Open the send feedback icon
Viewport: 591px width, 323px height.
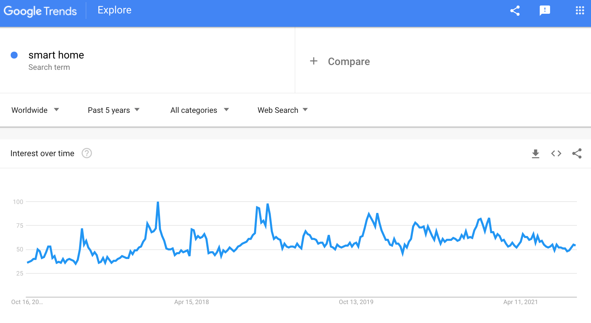[x=545, y=11]
